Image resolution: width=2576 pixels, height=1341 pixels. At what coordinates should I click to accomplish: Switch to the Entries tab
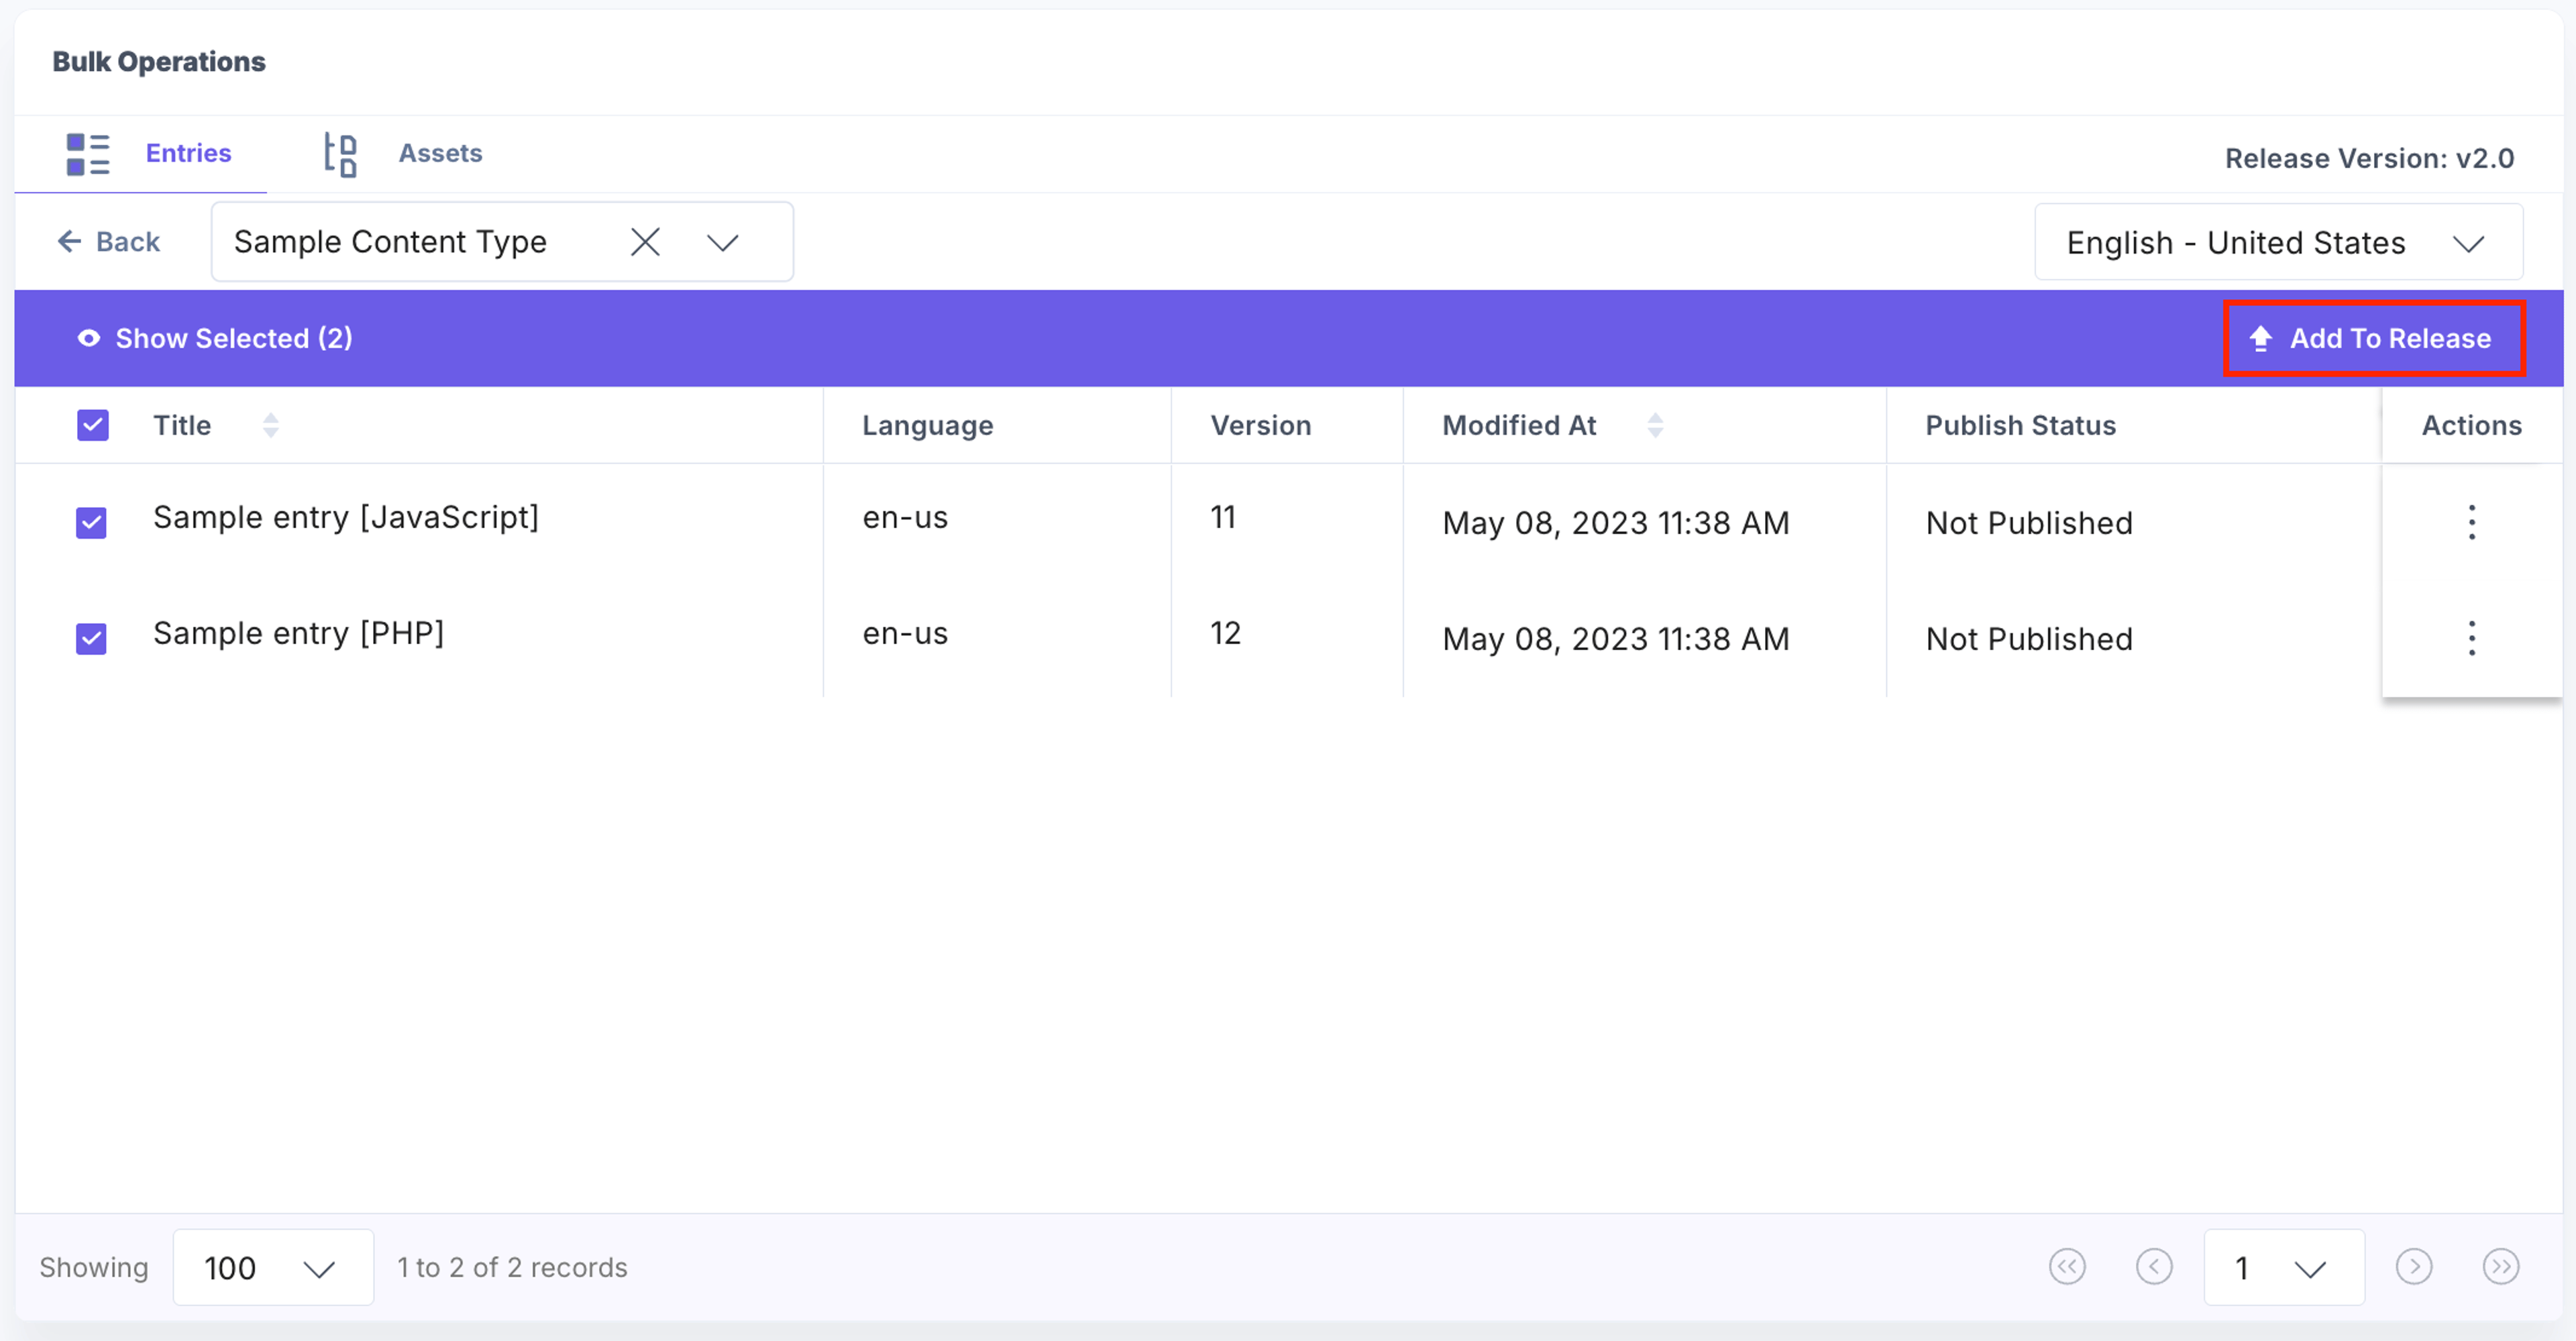point(141,154)
